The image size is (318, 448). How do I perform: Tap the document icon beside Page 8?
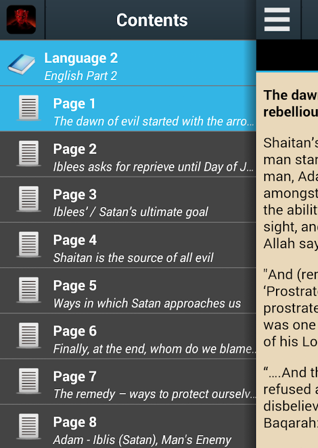pos(29,427)
